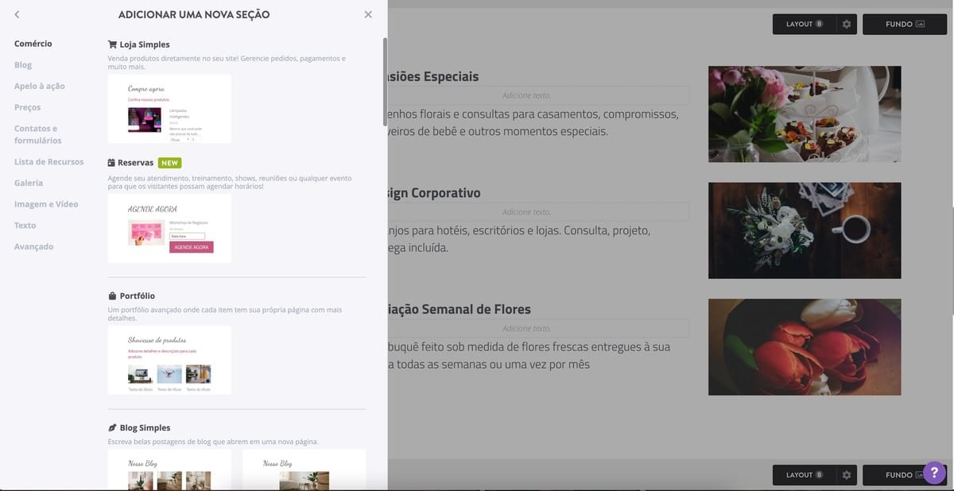Select the red tulips image
This screenshot has width=954, height=491.
tap(805, 347)
